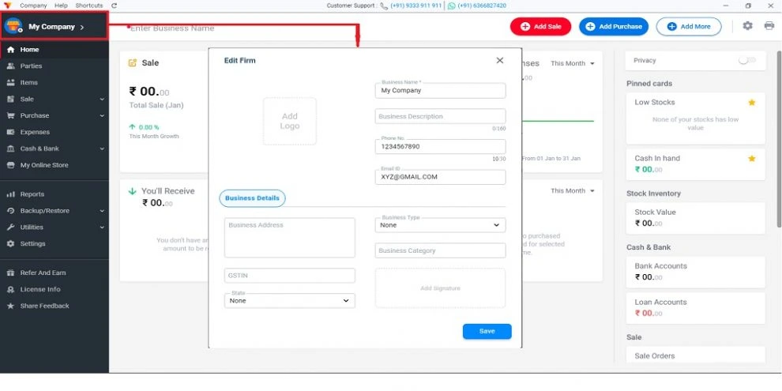Click the Add Signature box
This screenshot has height=391, width=782.
441,288
